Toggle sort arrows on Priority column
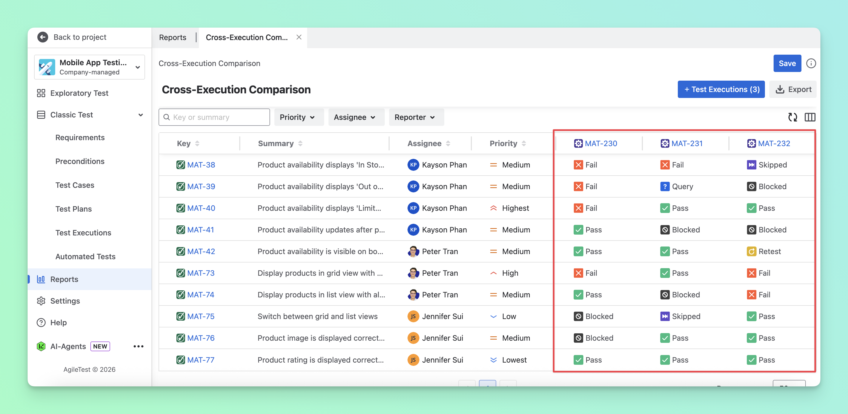The height and width of the screenshot is (414, 848). pyautogui.click(x=524, y=143)
